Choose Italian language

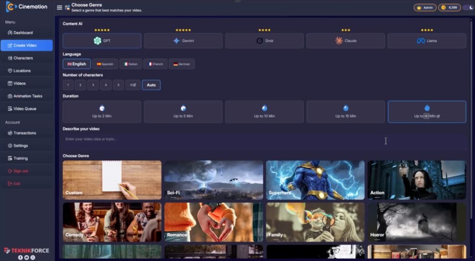point(130,64)
